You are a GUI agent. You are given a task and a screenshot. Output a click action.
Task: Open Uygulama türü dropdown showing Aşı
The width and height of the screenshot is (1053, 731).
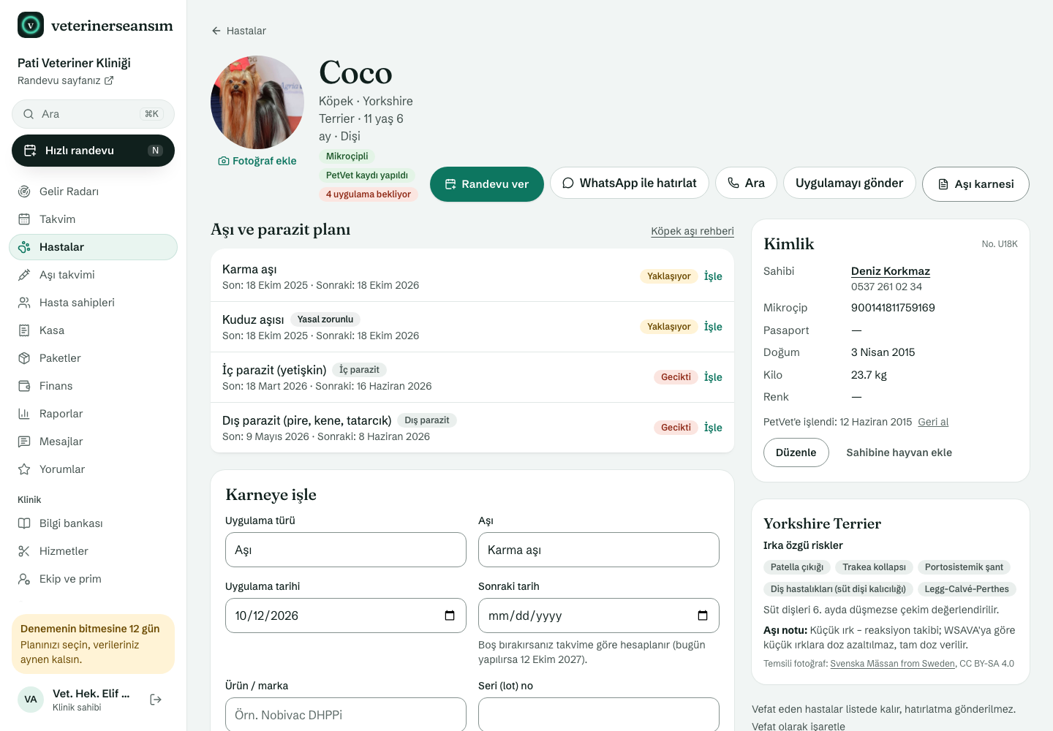click(x=346, y=550)
